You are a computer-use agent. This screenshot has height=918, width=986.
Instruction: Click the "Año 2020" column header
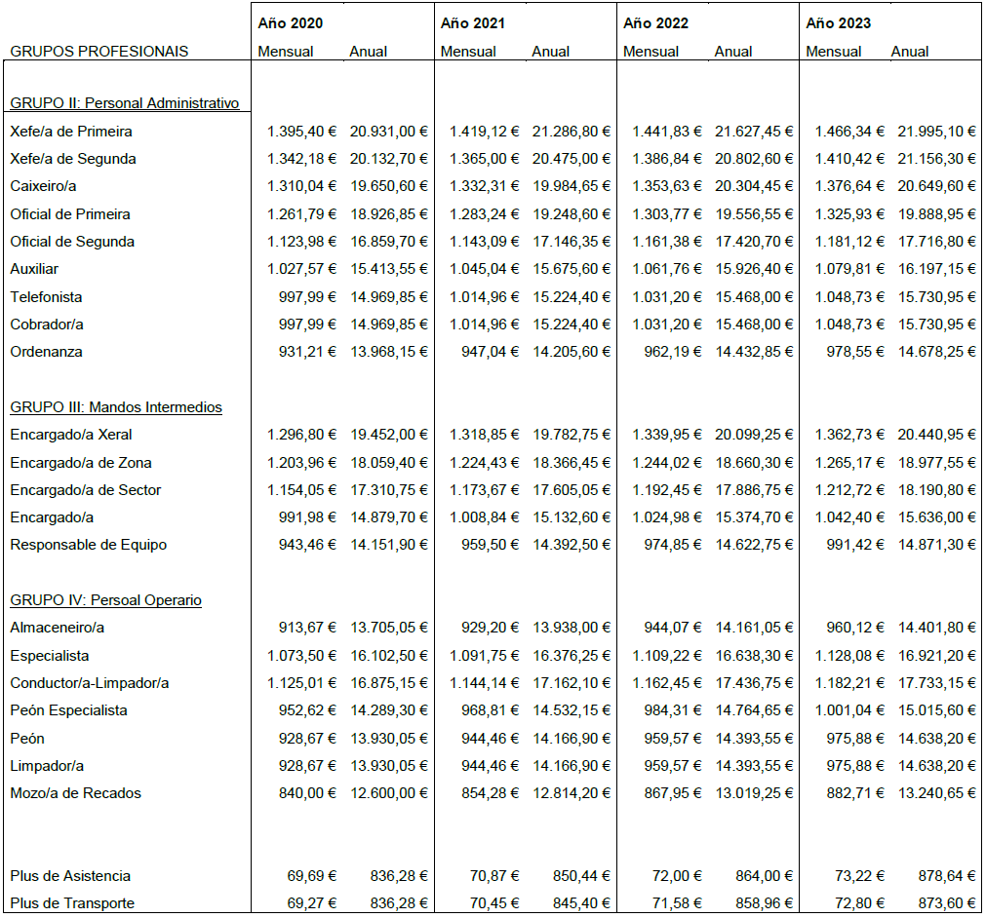291,23
